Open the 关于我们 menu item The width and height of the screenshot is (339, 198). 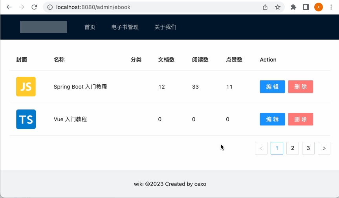[x=165, y=27]
